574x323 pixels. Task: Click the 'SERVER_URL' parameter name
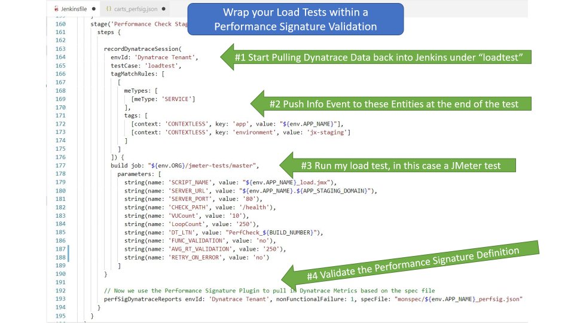click(x=188, y=191)
